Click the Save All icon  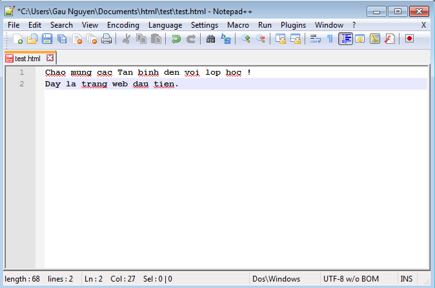coord(62,39)
